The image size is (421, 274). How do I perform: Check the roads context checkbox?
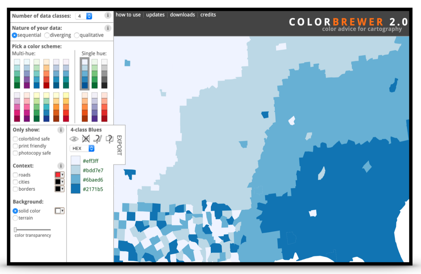click(x=15, y=175)
